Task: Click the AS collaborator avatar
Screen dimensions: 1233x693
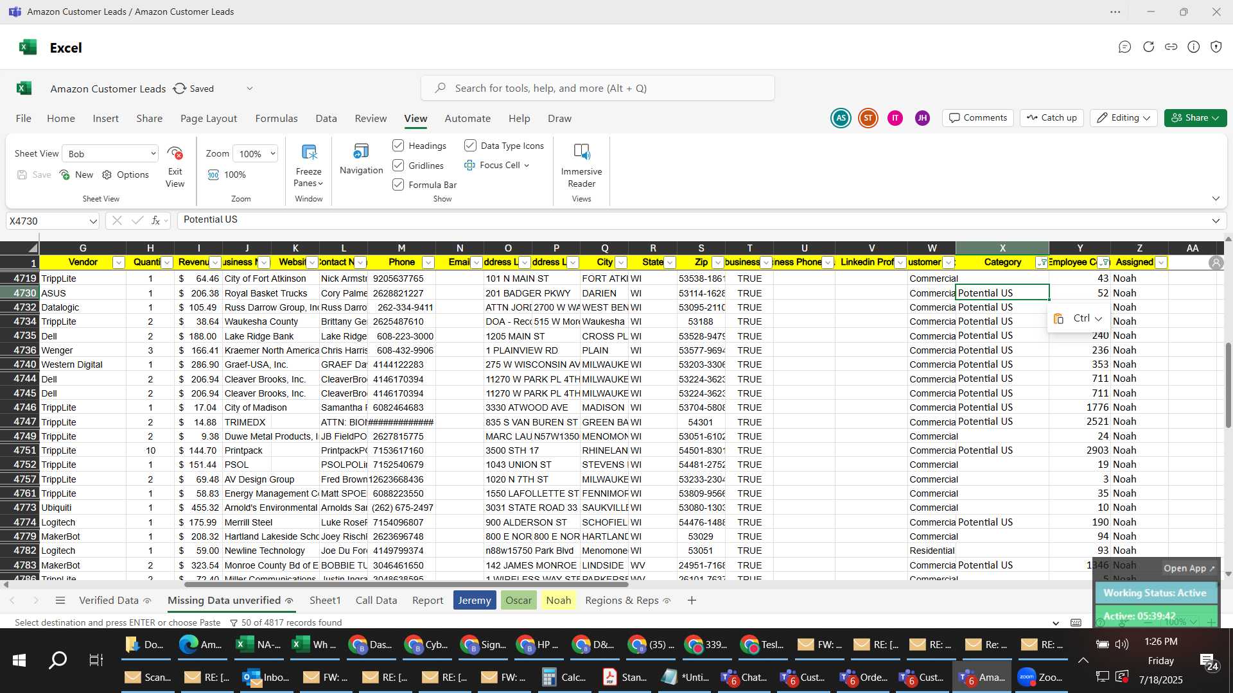Action: pyautogui.click(x=841, y=118)
